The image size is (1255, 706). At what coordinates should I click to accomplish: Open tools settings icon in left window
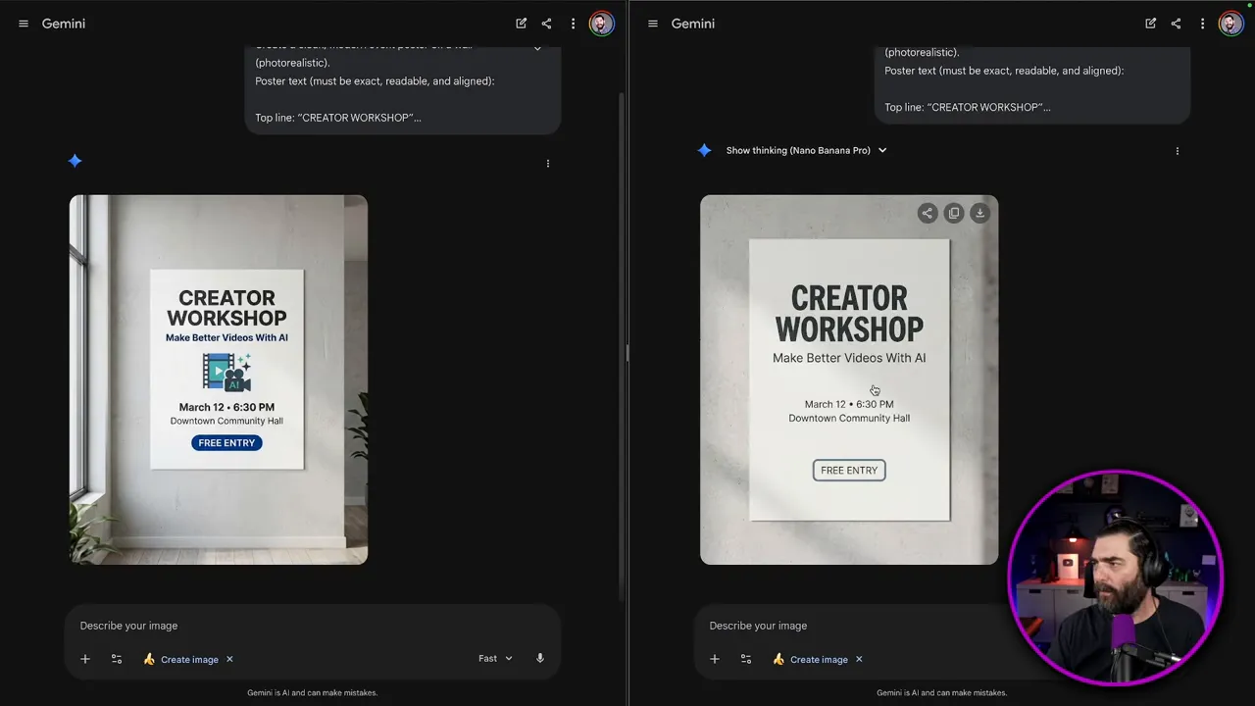117,659
